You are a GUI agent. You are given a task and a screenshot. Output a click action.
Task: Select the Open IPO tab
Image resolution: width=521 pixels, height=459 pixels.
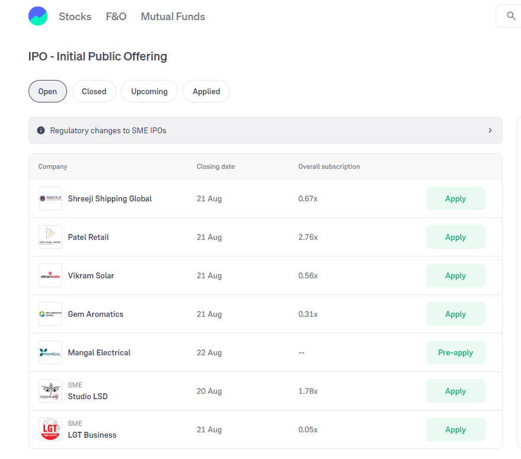(47, 91)
